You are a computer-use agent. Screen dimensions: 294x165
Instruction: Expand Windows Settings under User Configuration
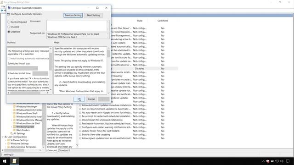point(6,143)
